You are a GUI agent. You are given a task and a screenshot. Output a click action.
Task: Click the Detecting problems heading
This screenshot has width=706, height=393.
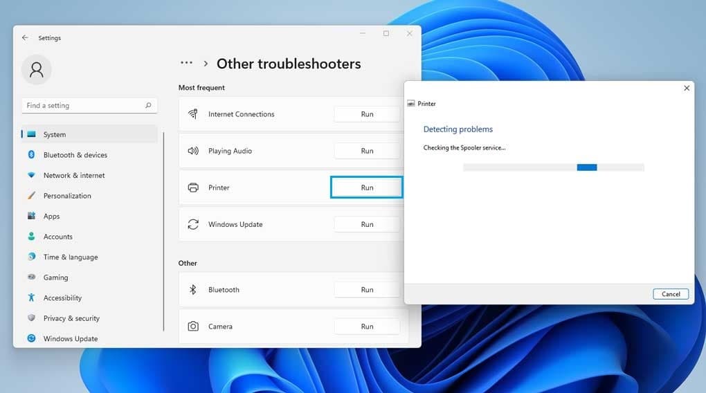coord(458,129)
